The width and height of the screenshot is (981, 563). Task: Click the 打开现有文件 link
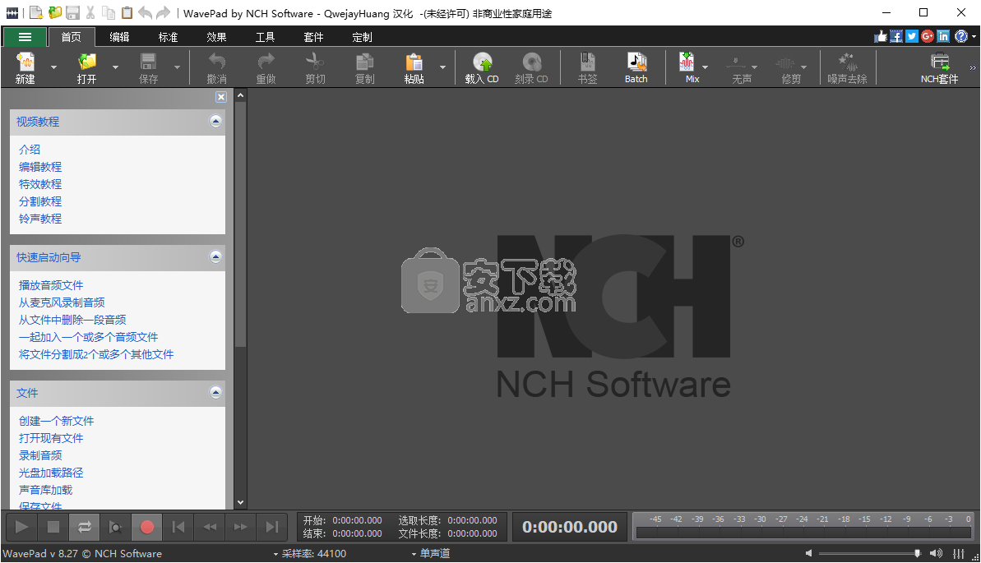tap(51, 439)
